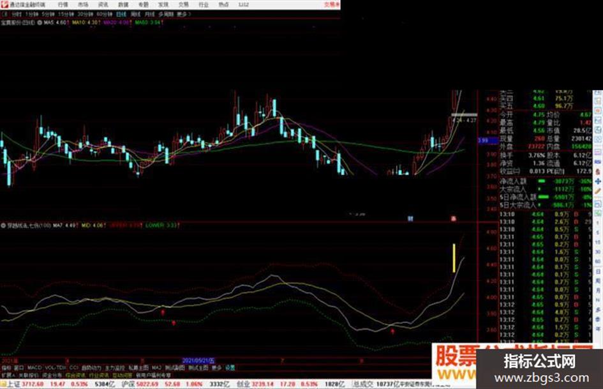The image size is (603, 389).
Task: Click the round icon before the sub-chart indicator name
Action: 3,225
